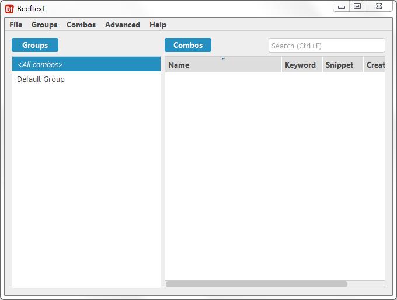
Task: Sort combos by Snippet column header
Action: pos(343,65)
